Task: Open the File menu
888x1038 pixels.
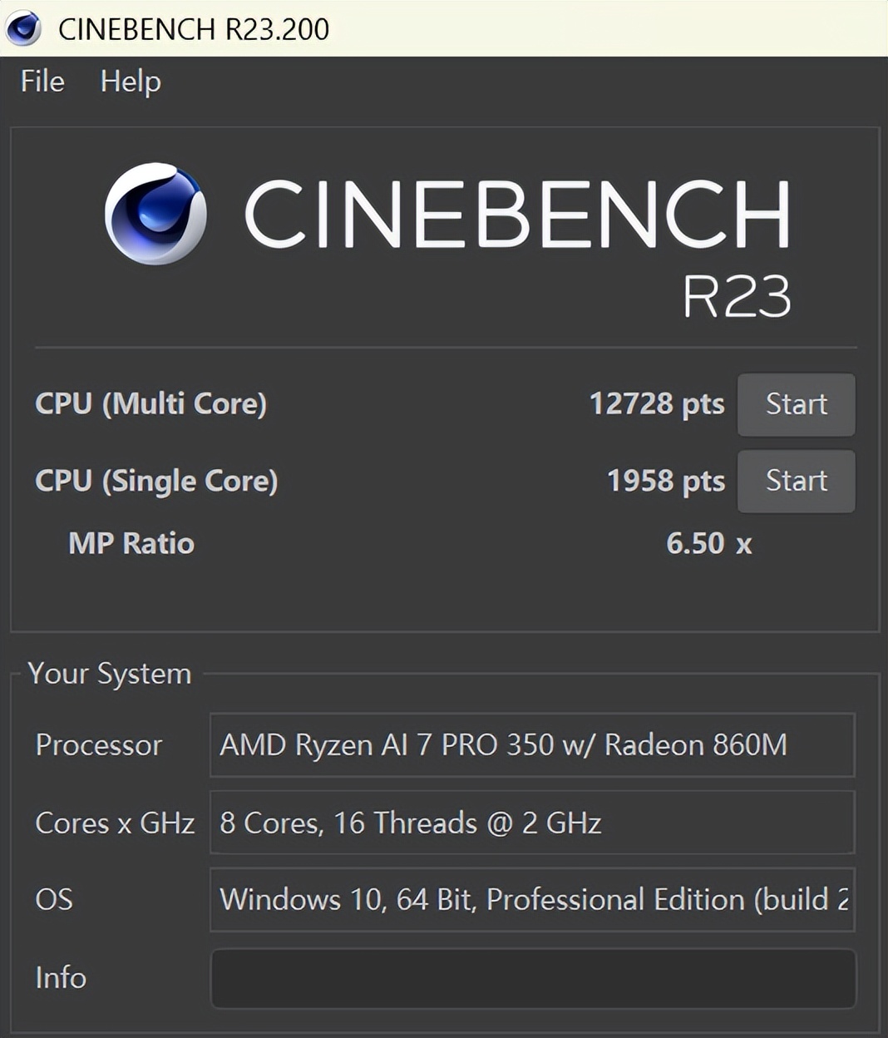Action: click(x=42, y=82)
